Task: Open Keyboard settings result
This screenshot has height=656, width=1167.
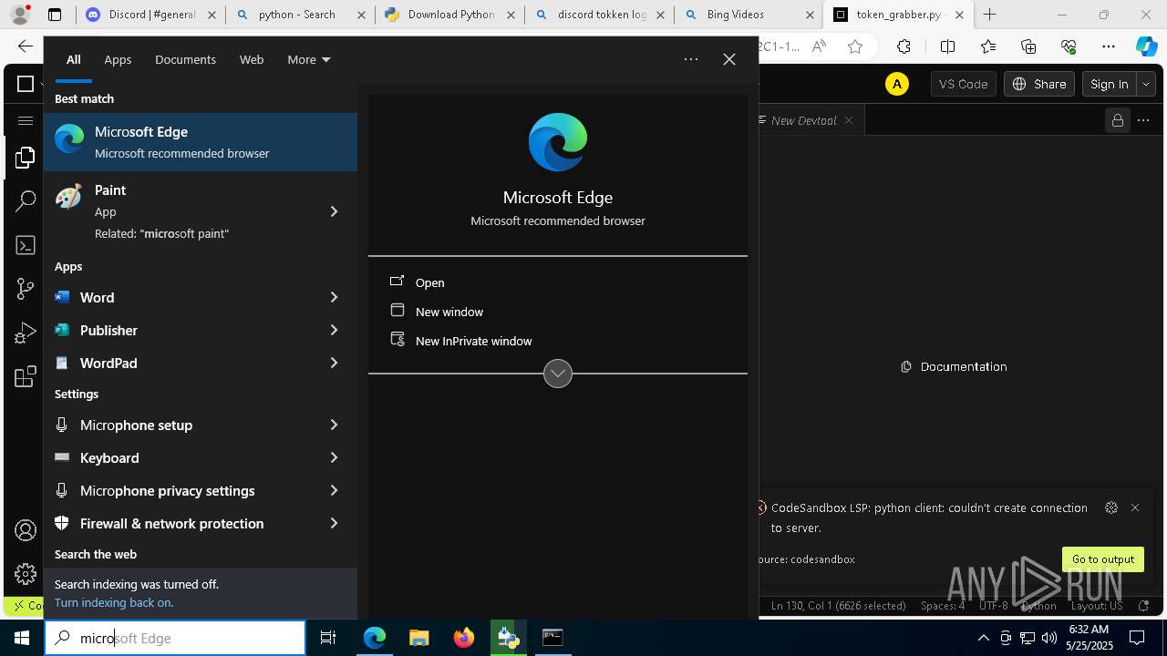Action: (x=186, y=457)
